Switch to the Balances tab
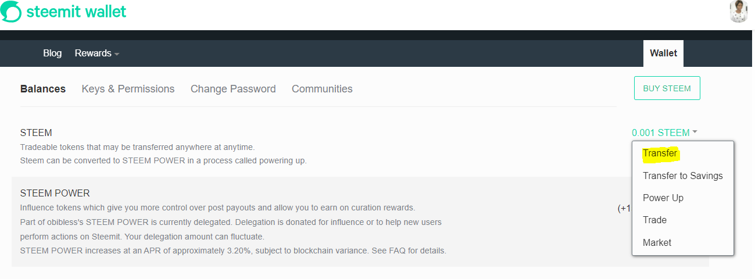This screenshot has width=755, height=279. coord(43,89)
